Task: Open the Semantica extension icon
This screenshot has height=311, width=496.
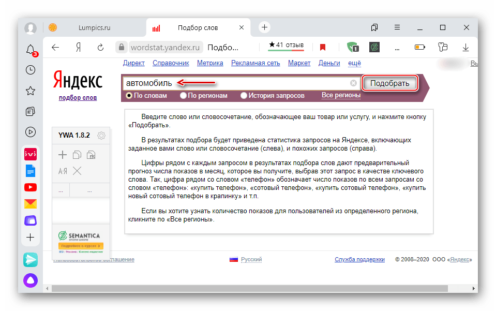Action: tap(374, 47)
